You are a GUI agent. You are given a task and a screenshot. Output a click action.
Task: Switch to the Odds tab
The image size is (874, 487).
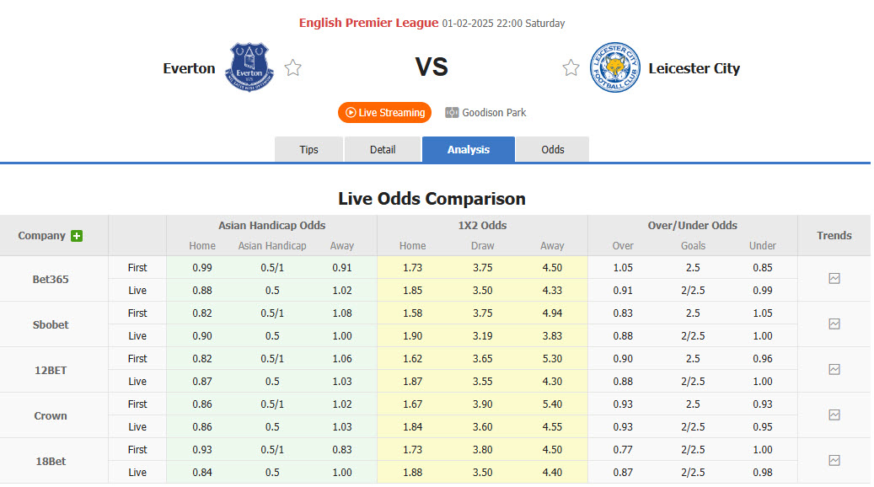pos(552,149)
